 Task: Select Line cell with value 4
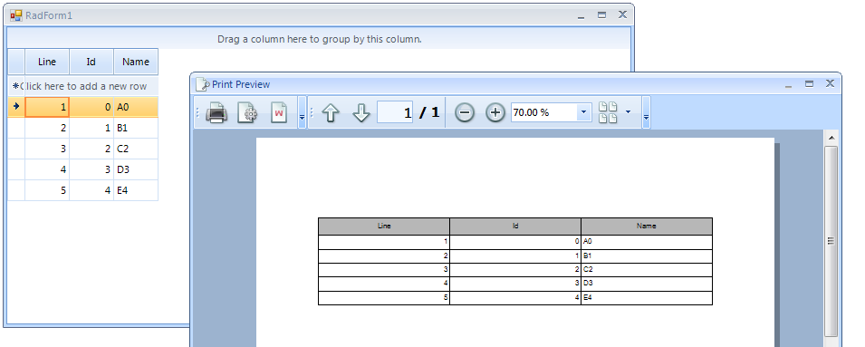(x=47, y=169)
